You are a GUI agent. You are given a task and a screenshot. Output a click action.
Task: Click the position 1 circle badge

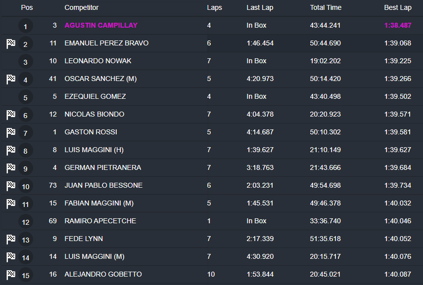(x=25, y=26)
